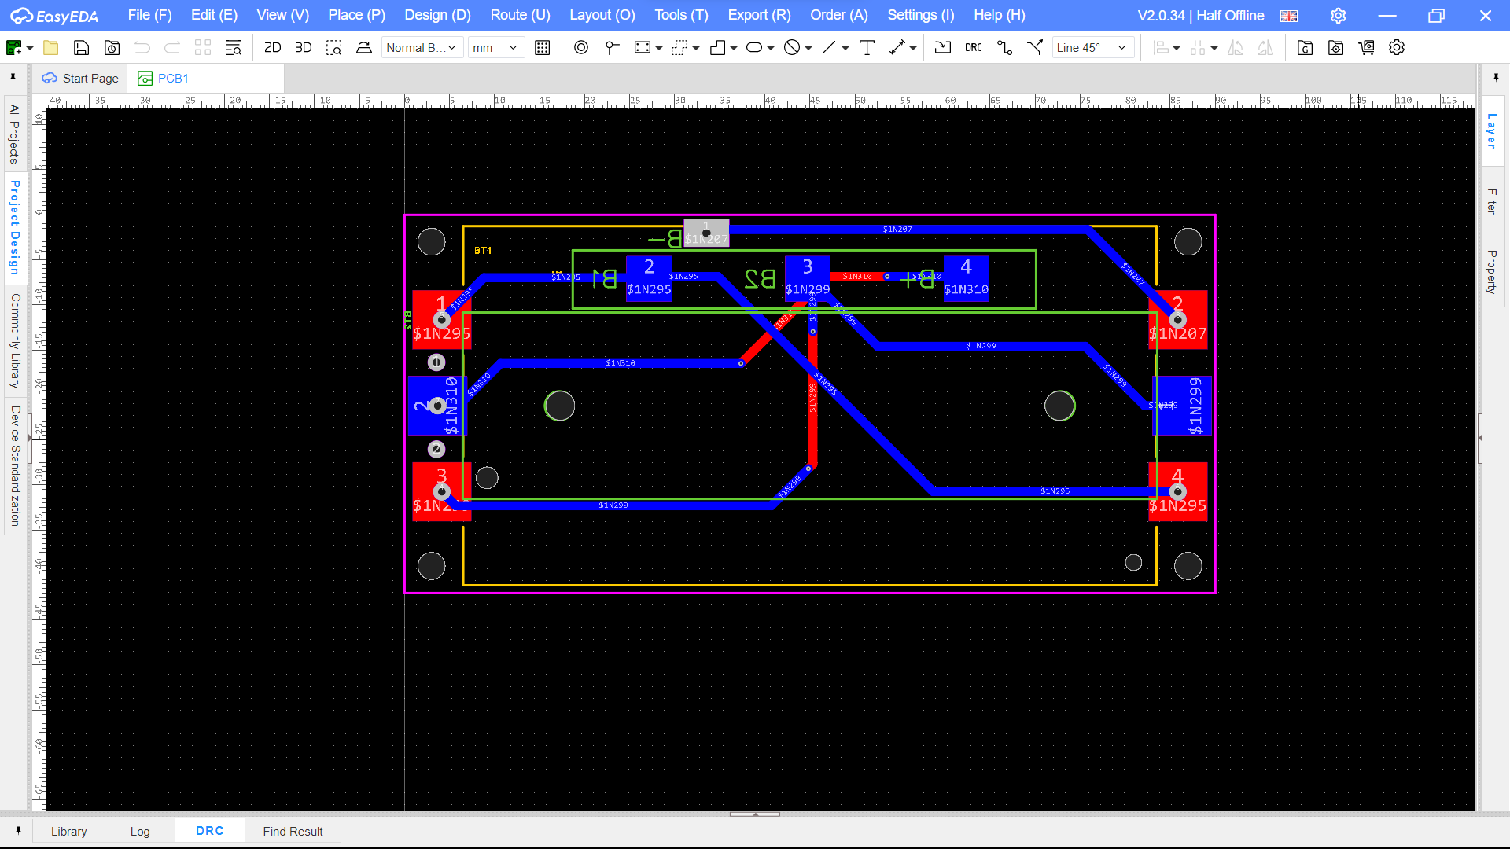Select the track routing tool
The height and width of the screenshot is (849, 1510).
(x=1004, y=47)
